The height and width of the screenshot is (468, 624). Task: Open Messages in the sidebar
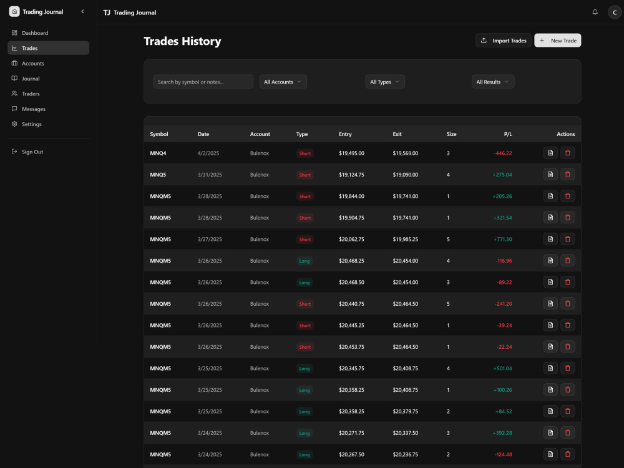click(x=48, y=109)
